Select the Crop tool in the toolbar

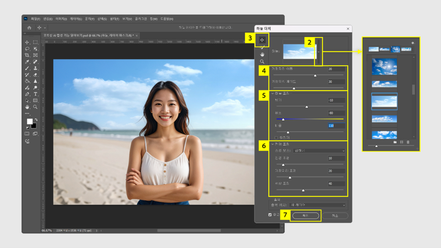[x=27, y=55]
